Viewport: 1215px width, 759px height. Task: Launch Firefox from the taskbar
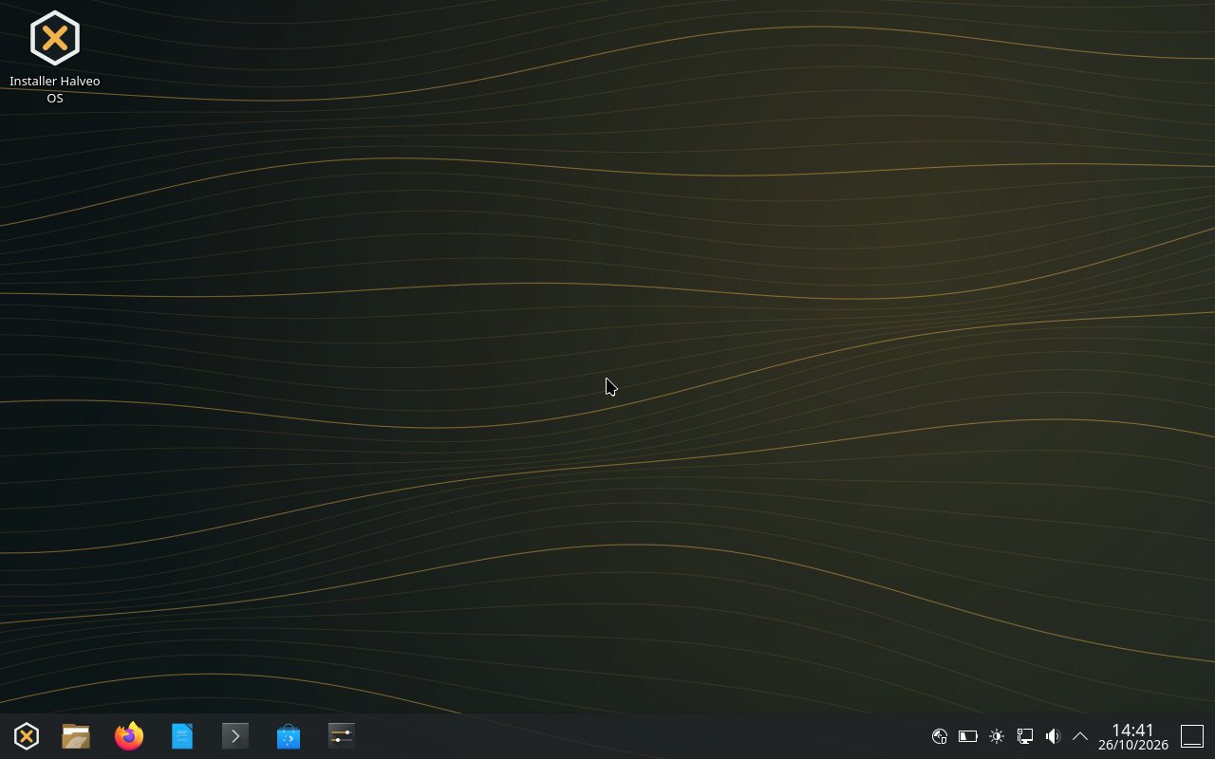tap(129, 736)
